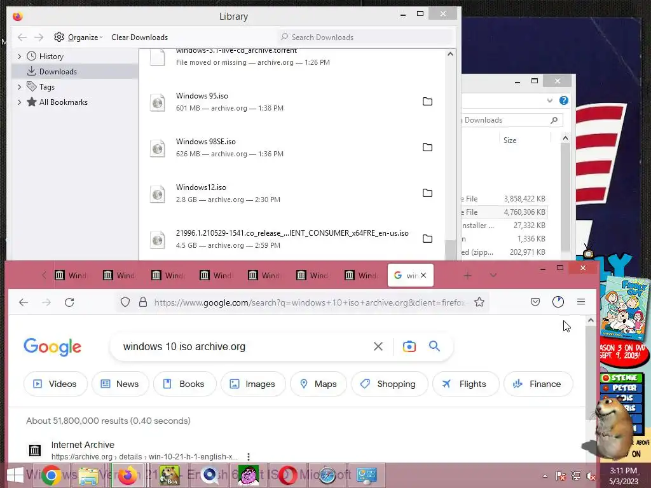Focus the Firefox URL address bar

pos(310,302)
